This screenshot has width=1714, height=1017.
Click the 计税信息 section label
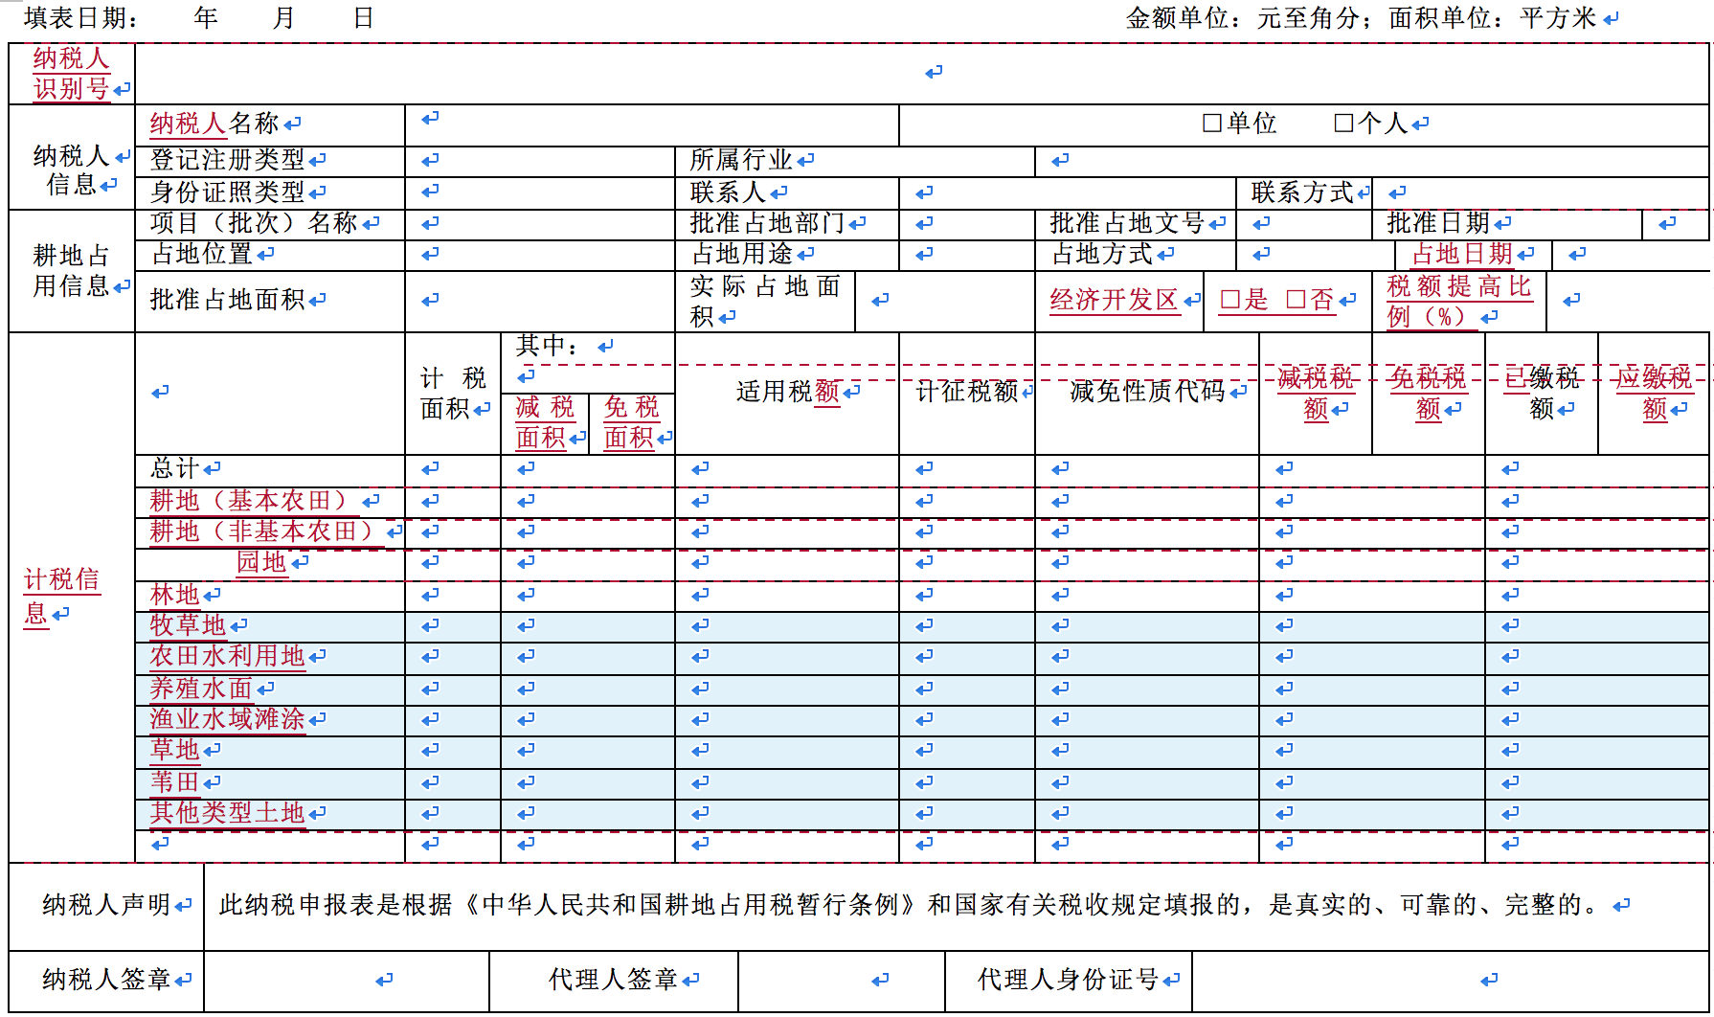point(61,597)
